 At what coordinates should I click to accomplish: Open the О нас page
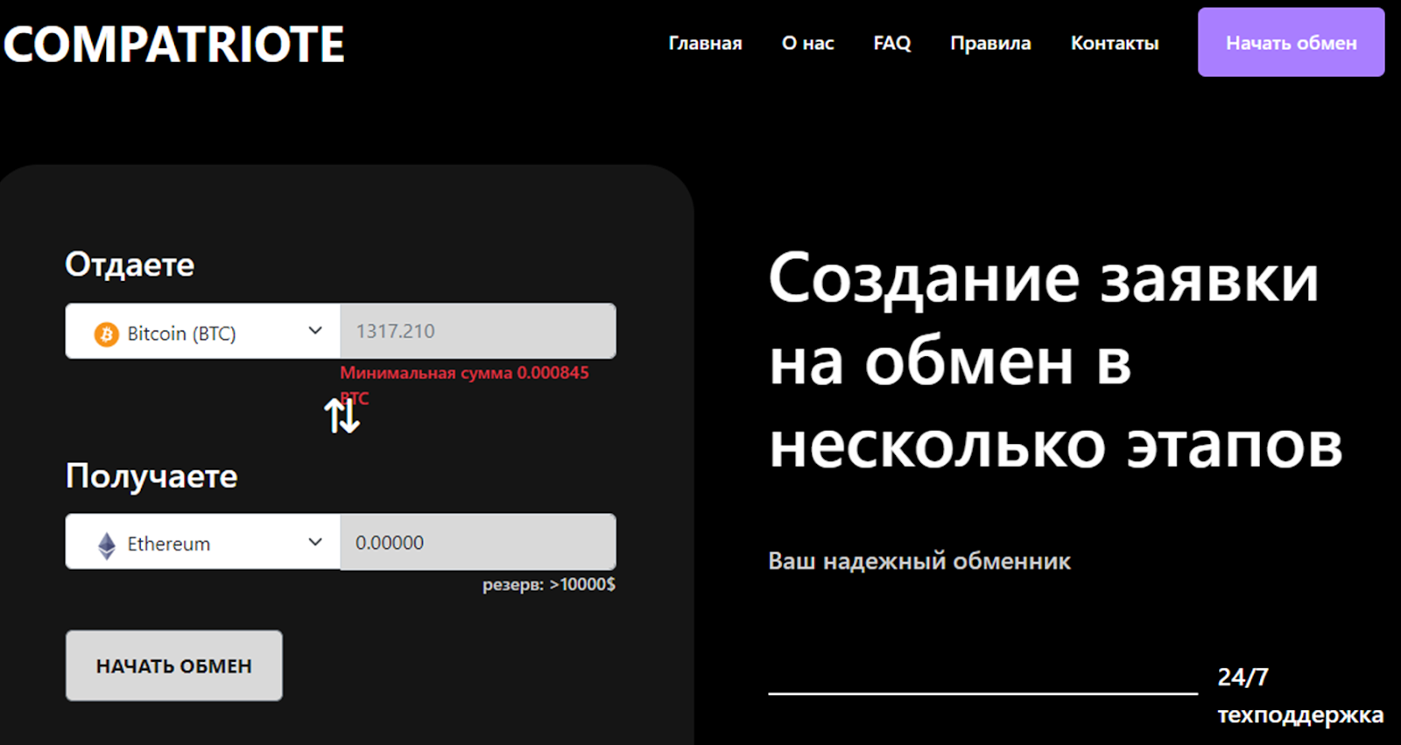tap(807, 43)
